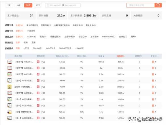Viewport: 166px width, 125px height.
Task: Filter category 美妆护理(30)
Action: pyautogui.click(x=32, y=25)
